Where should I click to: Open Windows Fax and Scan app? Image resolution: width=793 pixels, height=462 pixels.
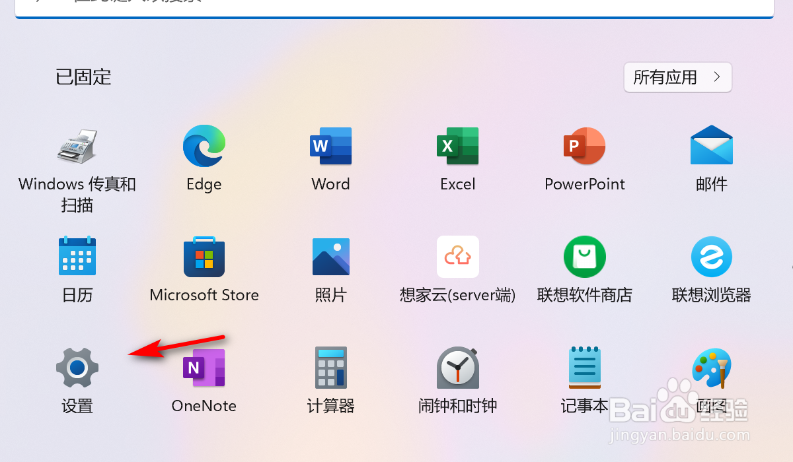click(77, 146)
